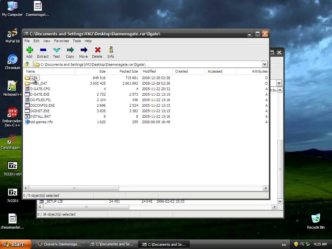Open DataWagon desktop shortcut
Image resolution: width=332 pixels, height=249 pixels.
[11, 142]
